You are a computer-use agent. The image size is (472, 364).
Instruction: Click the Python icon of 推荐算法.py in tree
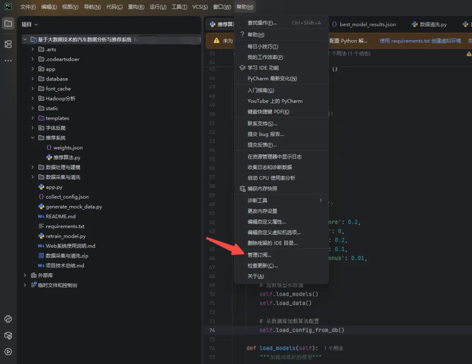tap(49, 157)
